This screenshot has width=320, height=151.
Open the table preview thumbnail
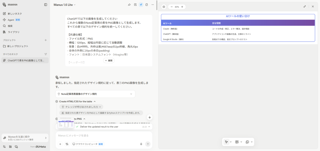point(66,123)
